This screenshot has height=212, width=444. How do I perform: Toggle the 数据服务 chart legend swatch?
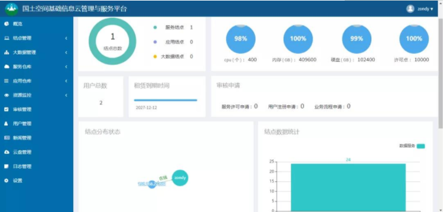(421, 146)
